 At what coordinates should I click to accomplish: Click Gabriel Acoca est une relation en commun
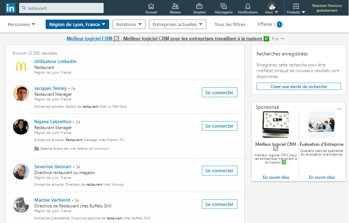click(75, 149)
